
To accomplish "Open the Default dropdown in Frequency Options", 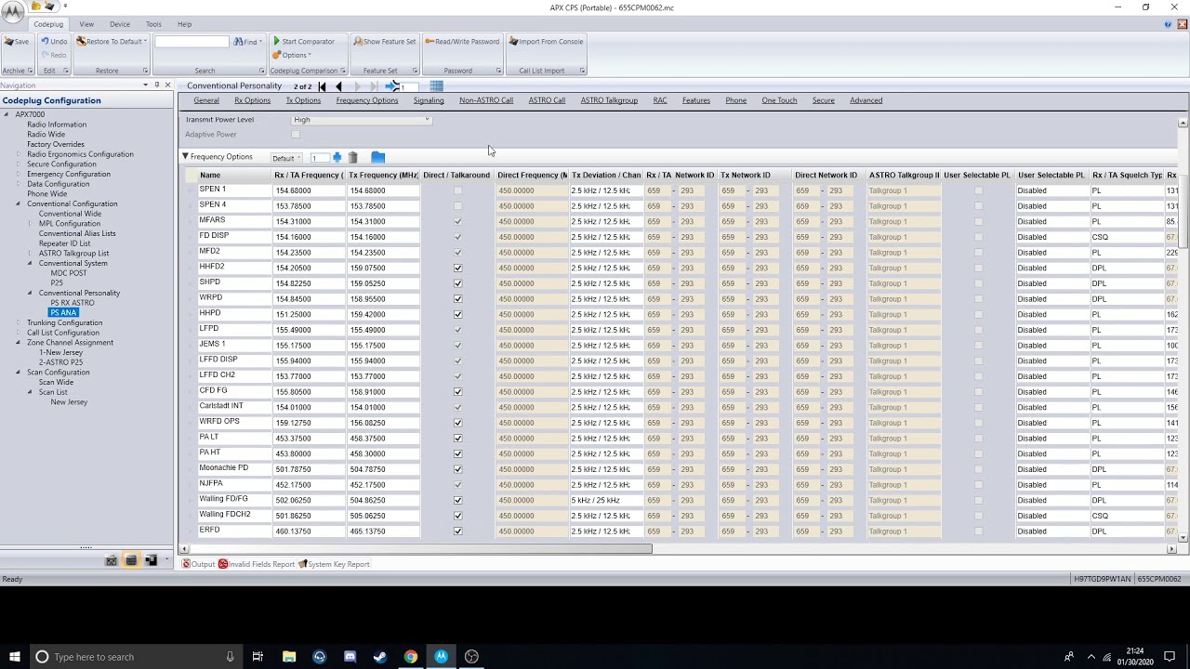I will 286,158.
